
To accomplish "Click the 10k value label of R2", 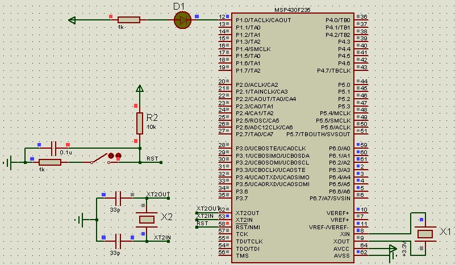I will [151, 127].
